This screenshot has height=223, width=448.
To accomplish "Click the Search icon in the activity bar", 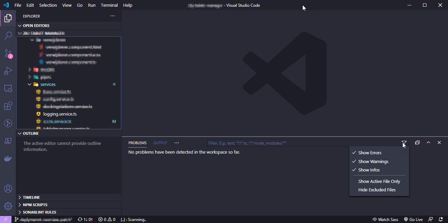I will click(x=8, y=36).
